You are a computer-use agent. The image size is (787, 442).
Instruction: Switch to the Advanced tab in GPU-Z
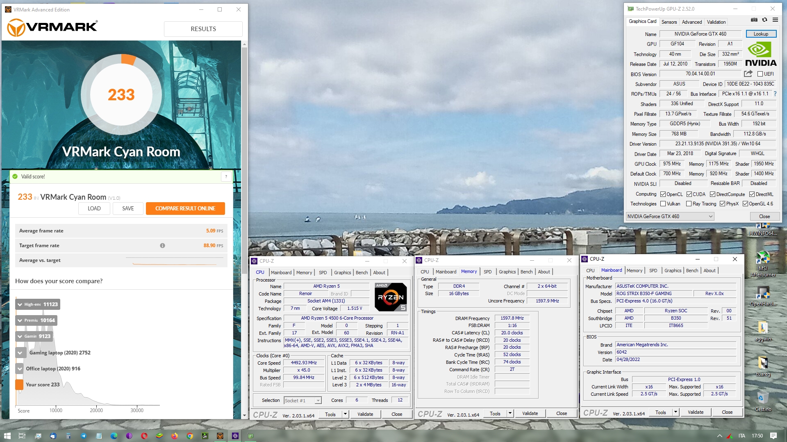tap(692, 22)
